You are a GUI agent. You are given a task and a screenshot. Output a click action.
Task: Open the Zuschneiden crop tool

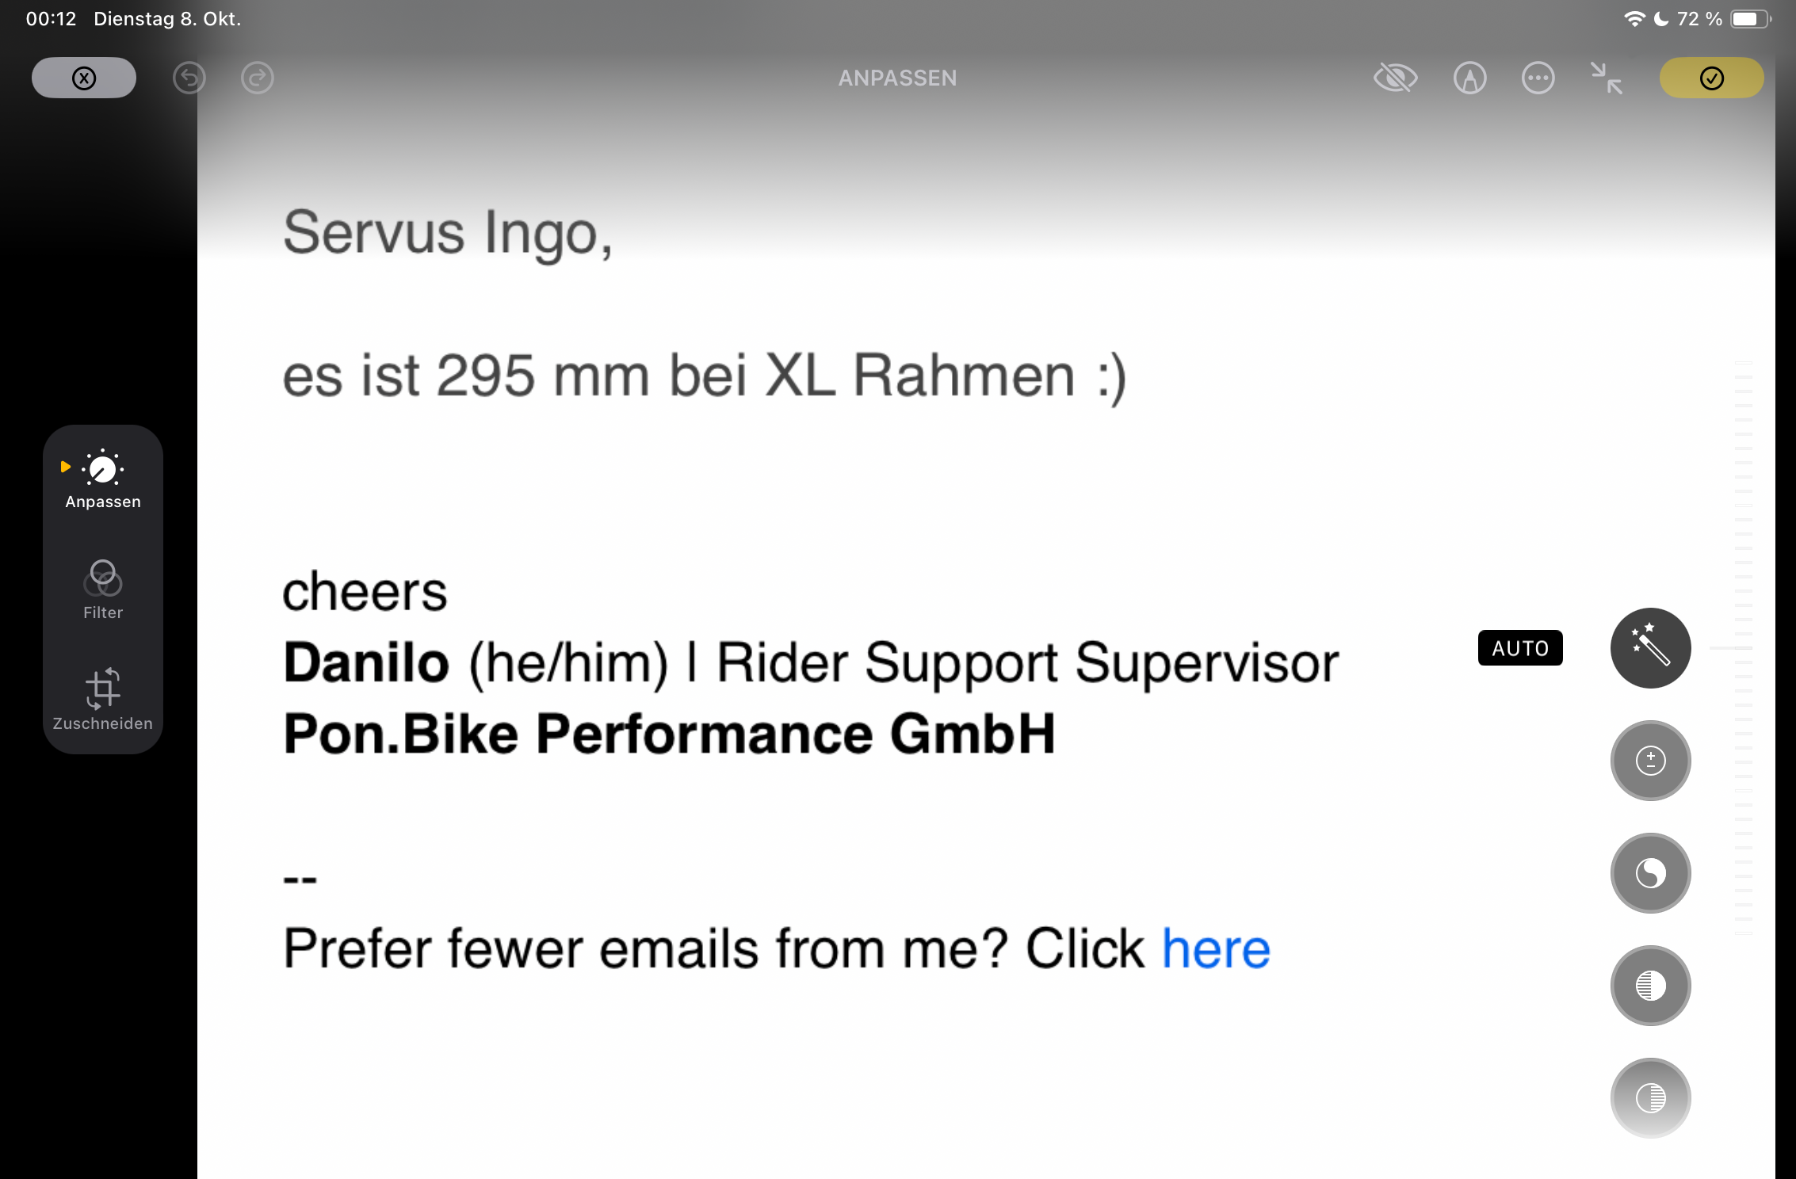point(102,699)
